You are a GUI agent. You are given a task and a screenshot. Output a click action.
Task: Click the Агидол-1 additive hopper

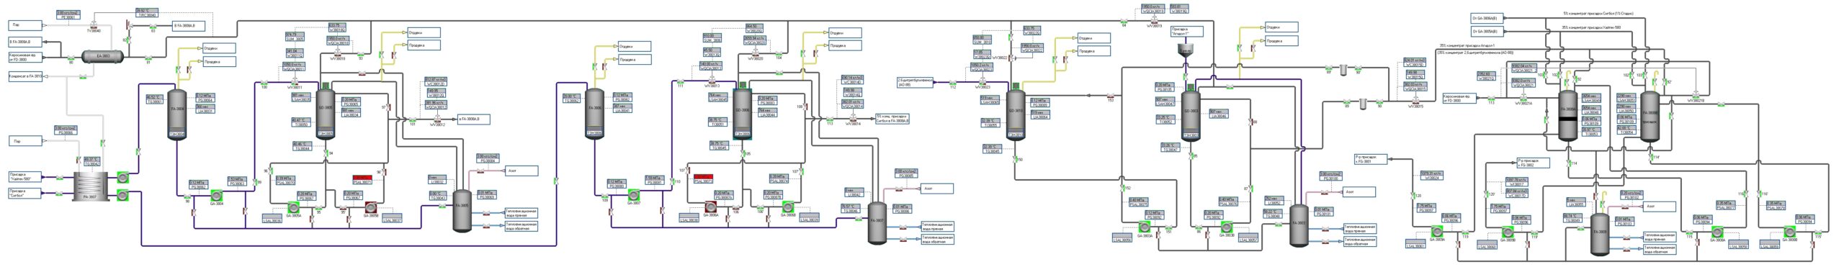[1184, 50]
